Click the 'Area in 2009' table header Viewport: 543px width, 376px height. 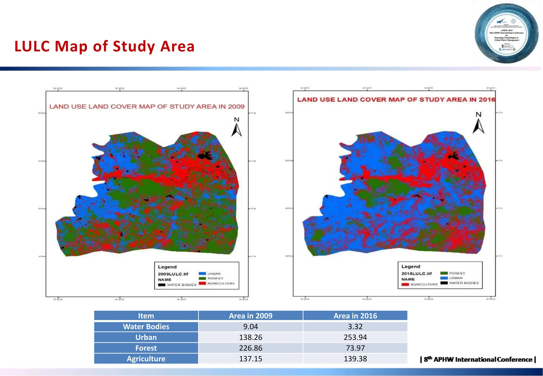(251, 316)
